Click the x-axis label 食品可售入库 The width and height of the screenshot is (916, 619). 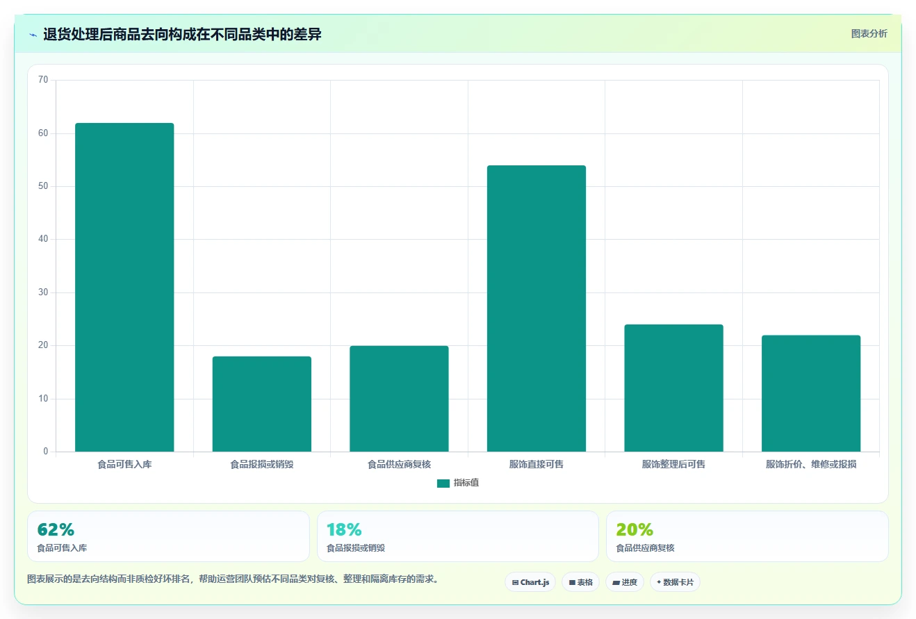124,464
